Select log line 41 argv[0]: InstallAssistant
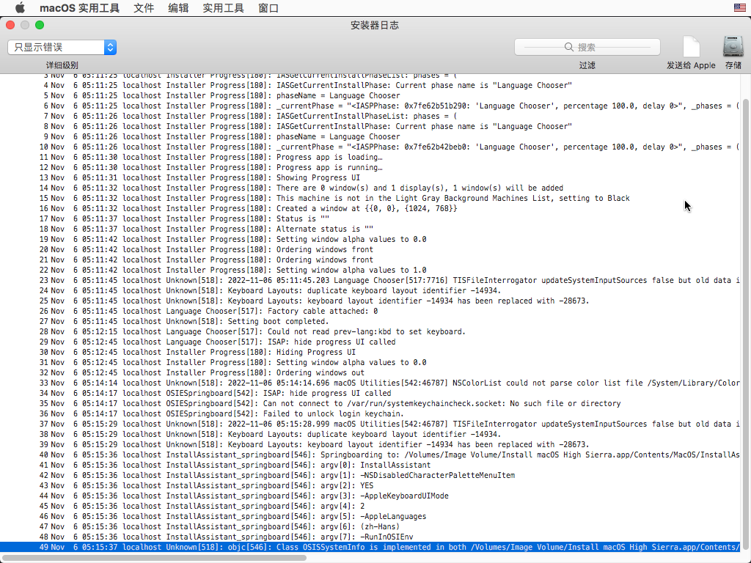 point(370,465)
